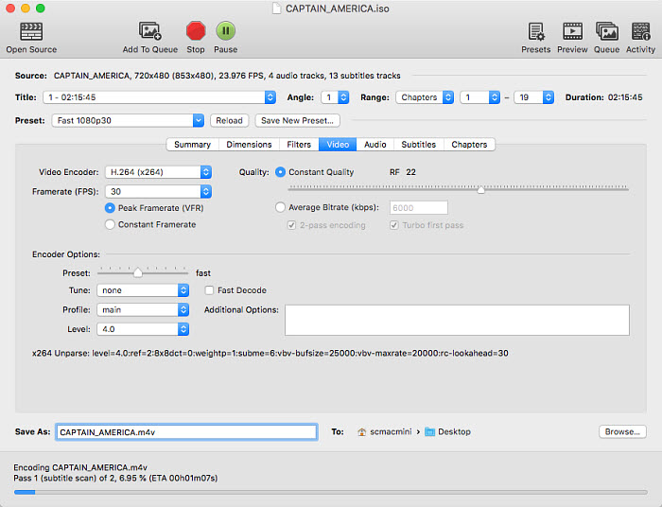The image size is (662, 507).
Task: Click the Save As filename field
Action: coord(186,432)
